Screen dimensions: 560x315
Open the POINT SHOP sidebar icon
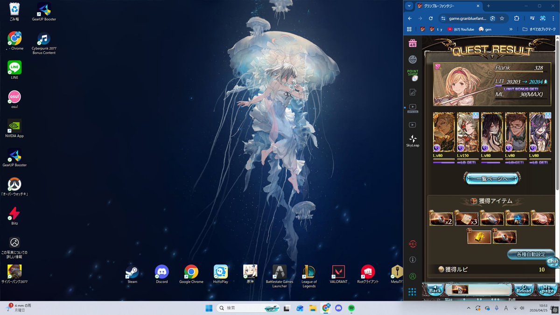coord(413,76)
